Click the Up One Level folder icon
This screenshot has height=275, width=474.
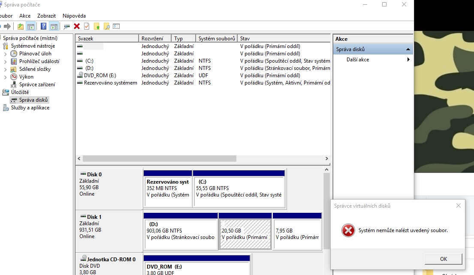click(x=21, y=27)
